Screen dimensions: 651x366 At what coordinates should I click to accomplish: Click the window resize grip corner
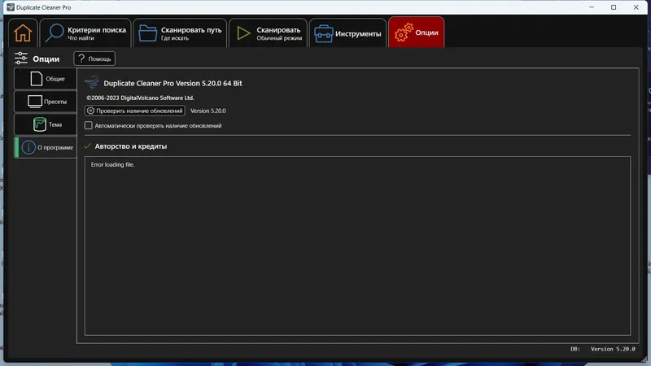coord(644,359)
